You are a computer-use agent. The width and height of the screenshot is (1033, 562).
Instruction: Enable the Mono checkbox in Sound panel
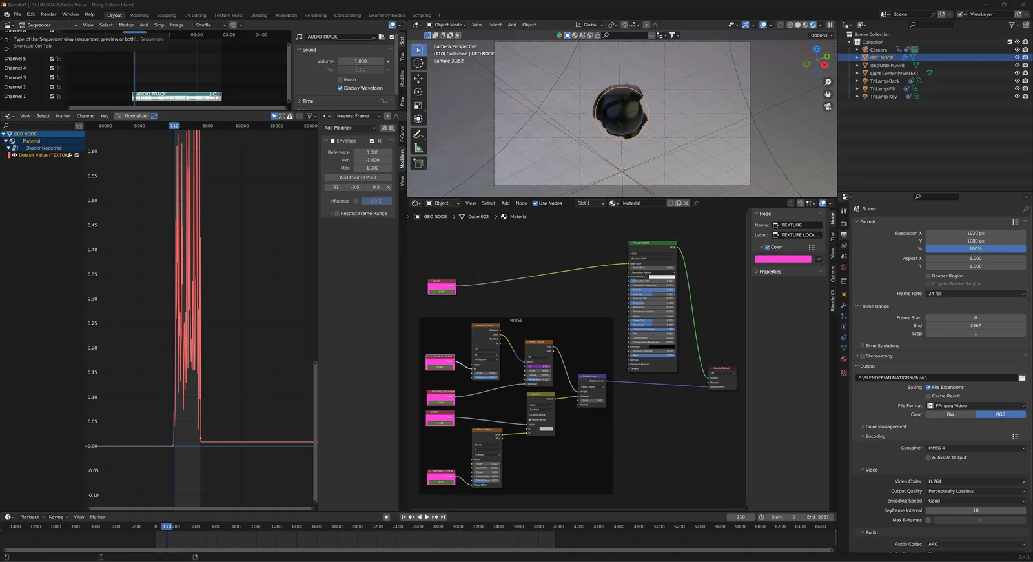tap(340, 79)
